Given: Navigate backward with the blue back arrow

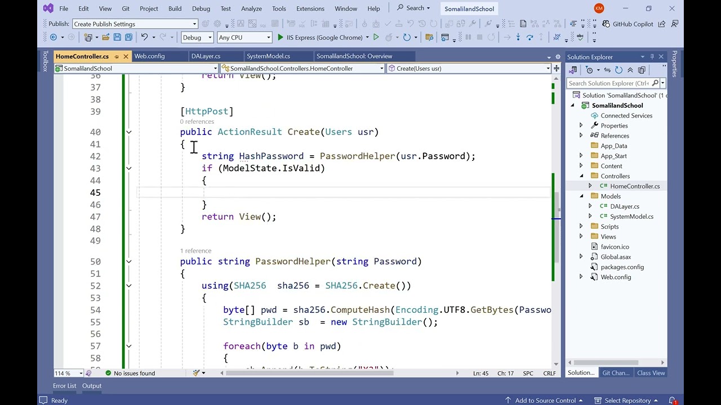Looking at the screenshot, I should tap(53, 37).
